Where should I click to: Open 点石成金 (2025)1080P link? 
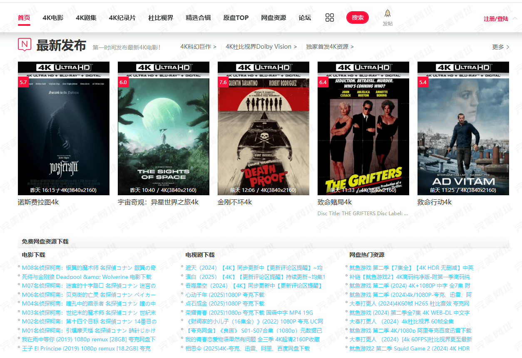tap(225, 303)
